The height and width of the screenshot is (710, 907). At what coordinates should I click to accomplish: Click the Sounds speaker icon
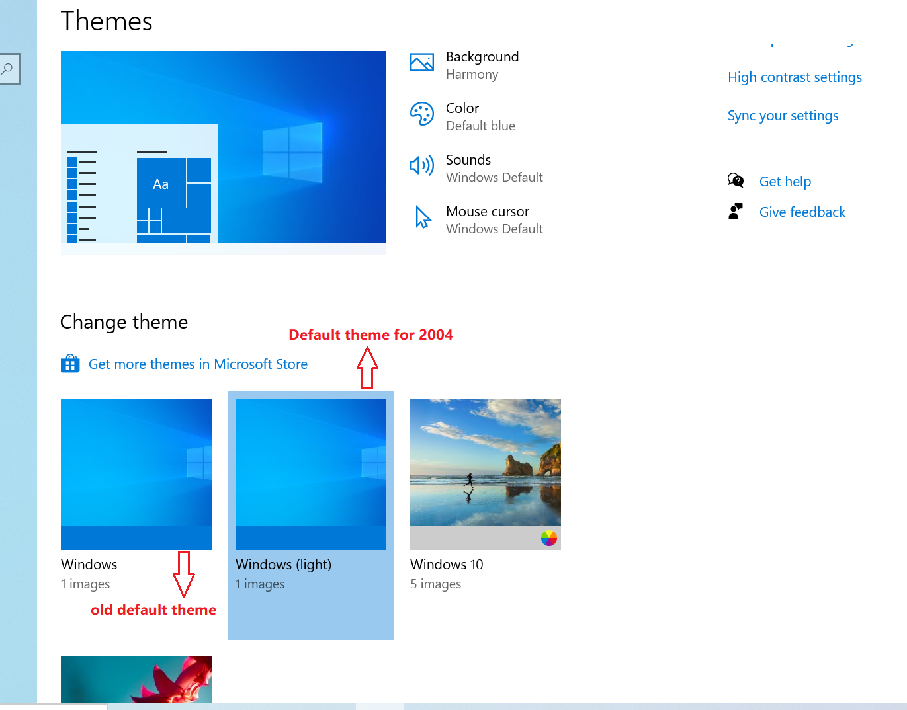pos(421,165)
